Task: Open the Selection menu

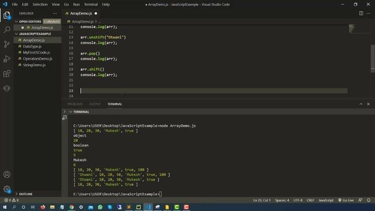Action: pyautogui.click(x=40, y=4)
